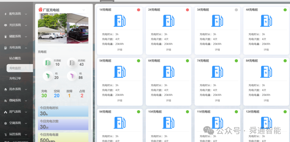Click the green charging gun icon
Image resolution: width=290 pixels, height=142 pixels.
coord(48,76)
